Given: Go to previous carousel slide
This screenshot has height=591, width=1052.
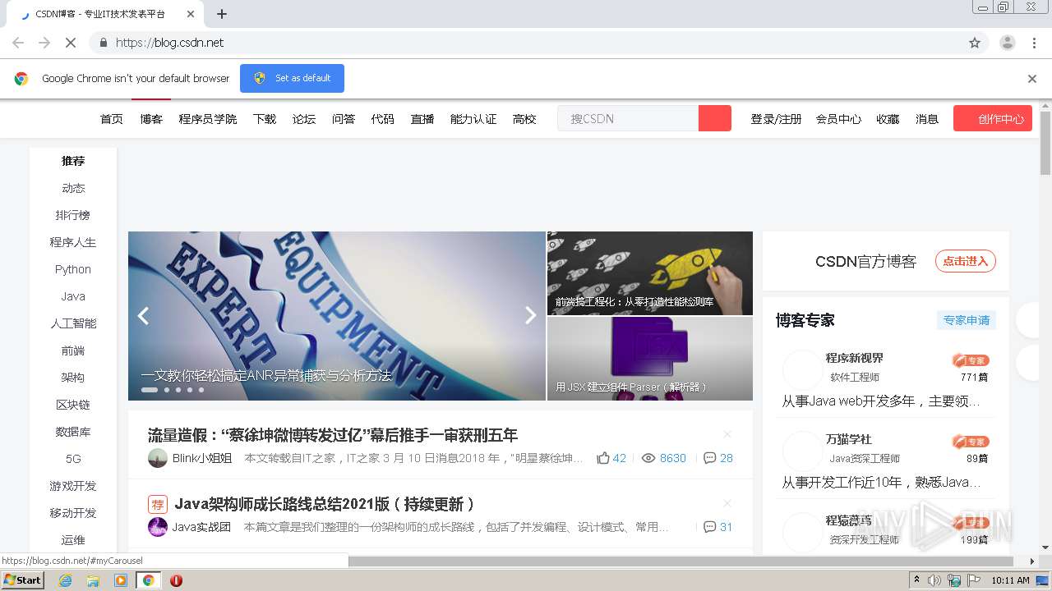Looking at the screenshot, I should pos(143,316).
